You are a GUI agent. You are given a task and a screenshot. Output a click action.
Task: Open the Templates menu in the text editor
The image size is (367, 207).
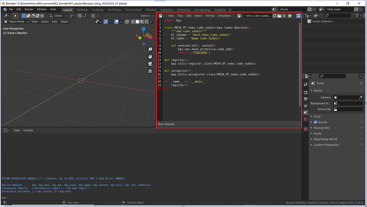click(x=224, y=16)
